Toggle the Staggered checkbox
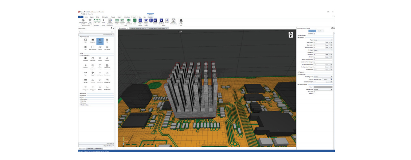Screen dimensions: 411x160 pos(314,52)
